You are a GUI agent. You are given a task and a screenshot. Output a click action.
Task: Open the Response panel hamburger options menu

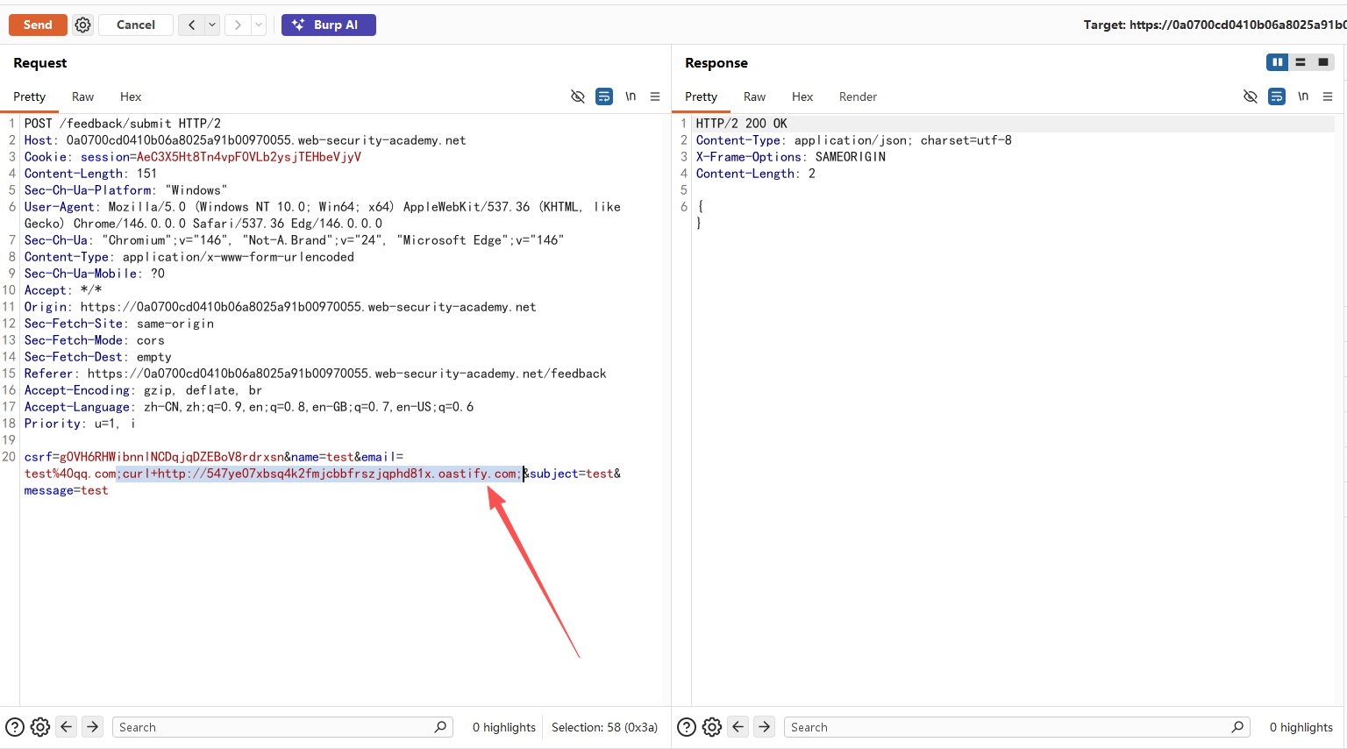[x=1328, y=96]
